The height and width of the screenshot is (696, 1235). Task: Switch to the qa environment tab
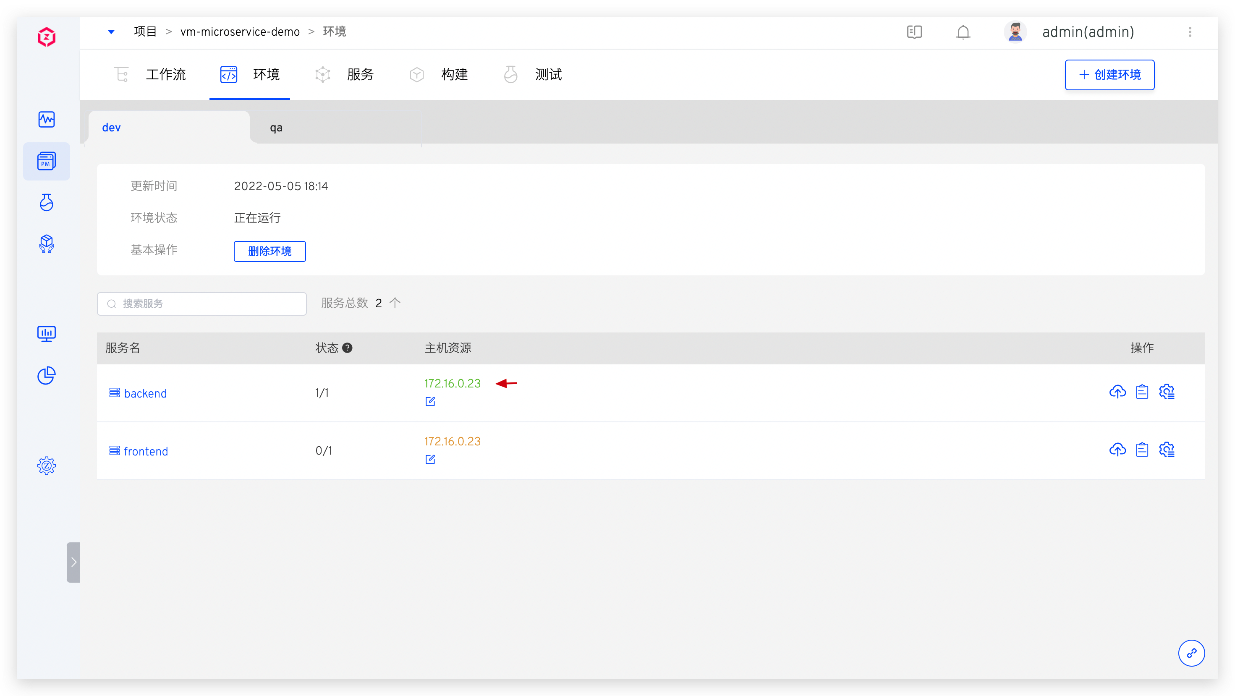coord(276,128)
